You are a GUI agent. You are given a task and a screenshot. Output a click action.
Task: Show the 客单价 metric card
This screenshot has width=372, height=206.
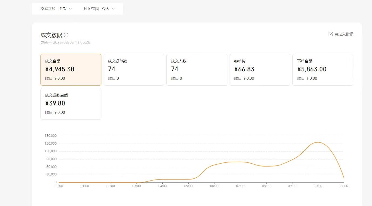[260, 69]
